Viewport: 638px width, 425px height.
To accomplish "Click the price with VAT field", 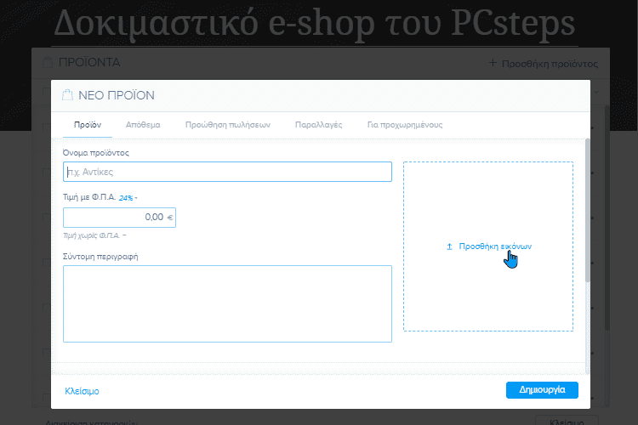I will click(x=119, y=218).
